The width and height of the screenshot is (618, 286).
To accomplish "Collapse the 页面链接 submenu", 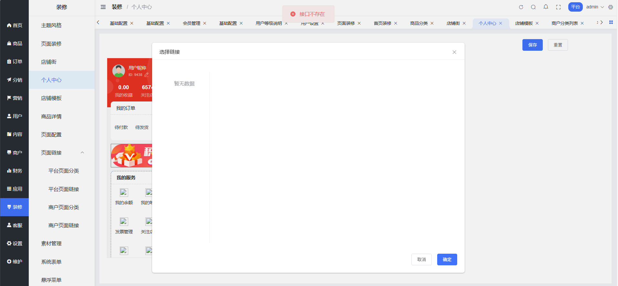I will point(82,153).
